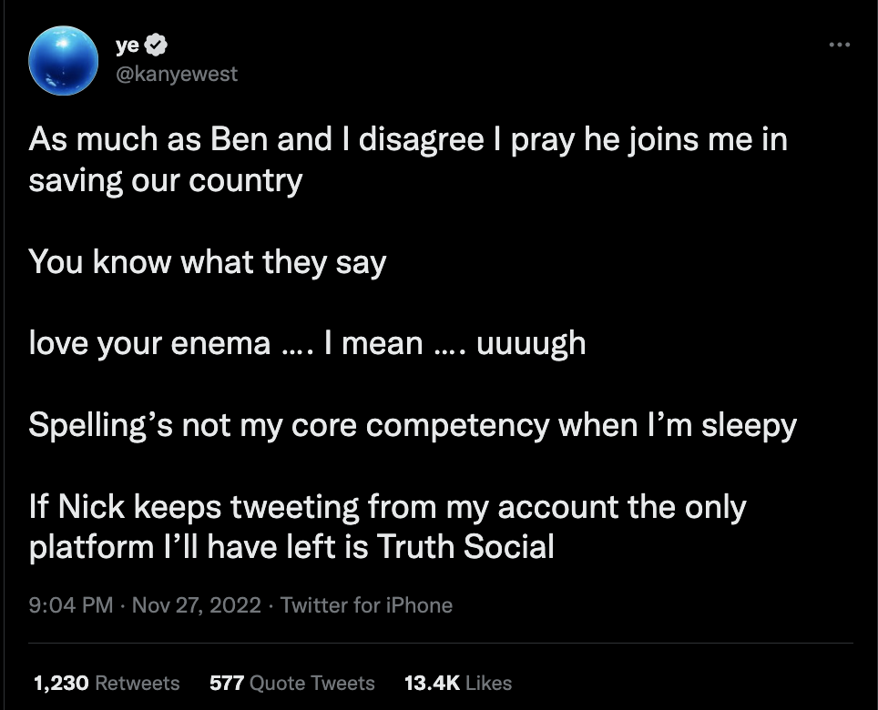Open the @kanyewest handle link
The image size is (878, 710).
pyautogui.click(x=176, y=75)
